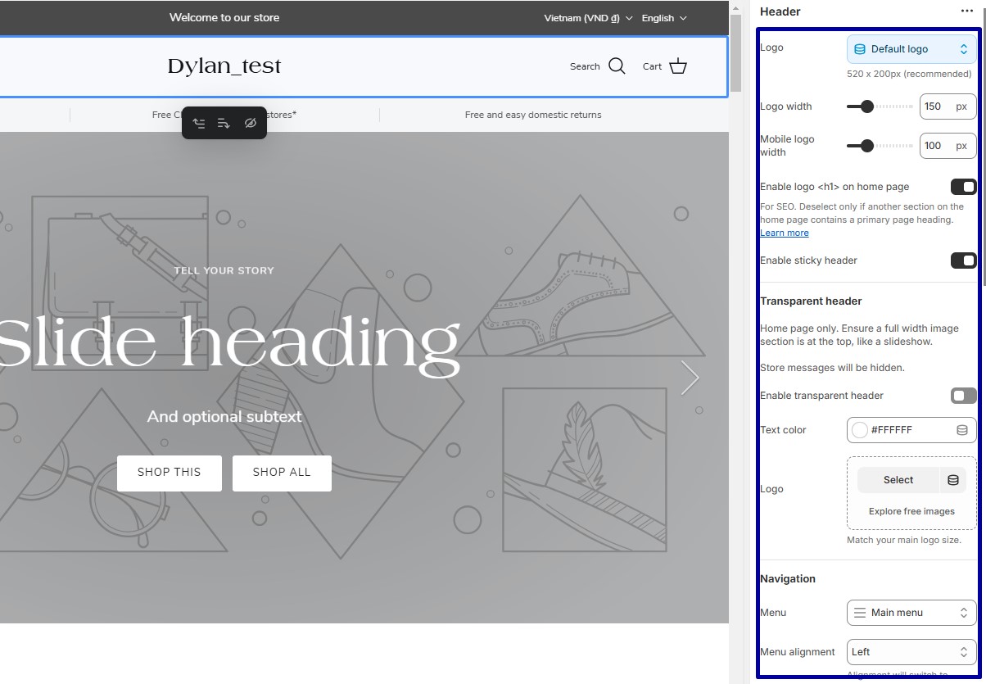Adjust the Logo width slider
Viewport: 986px width, 684px height.
point(880,106)
